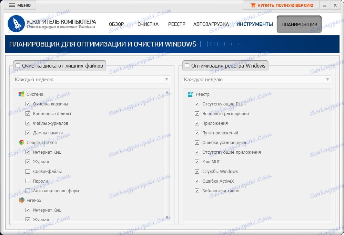Switch to the ОБЗОР tab

pyautogui.click(x=117, y=24)
